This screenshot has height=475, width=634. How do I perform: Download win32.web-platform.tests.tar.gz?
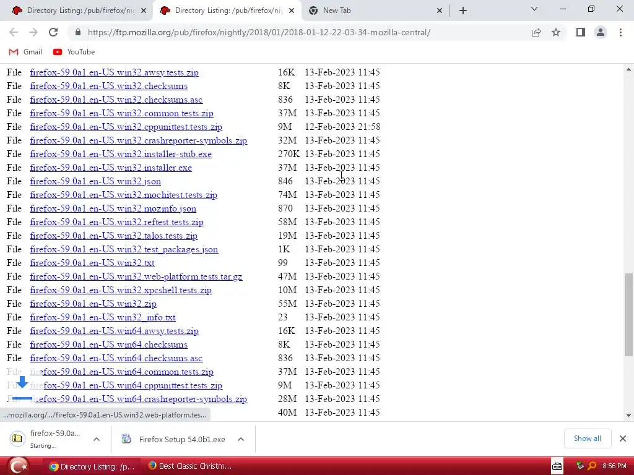tap(136, 276)
